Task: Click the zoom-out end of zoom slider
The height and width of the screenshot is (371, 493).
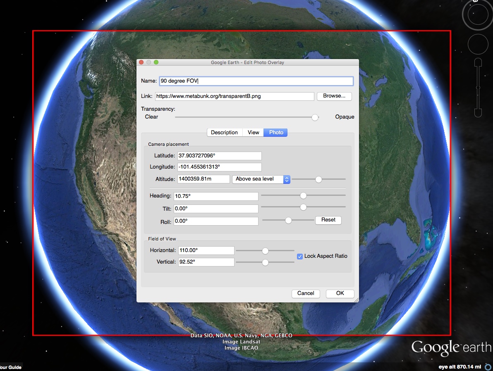Action: [478, 112]
